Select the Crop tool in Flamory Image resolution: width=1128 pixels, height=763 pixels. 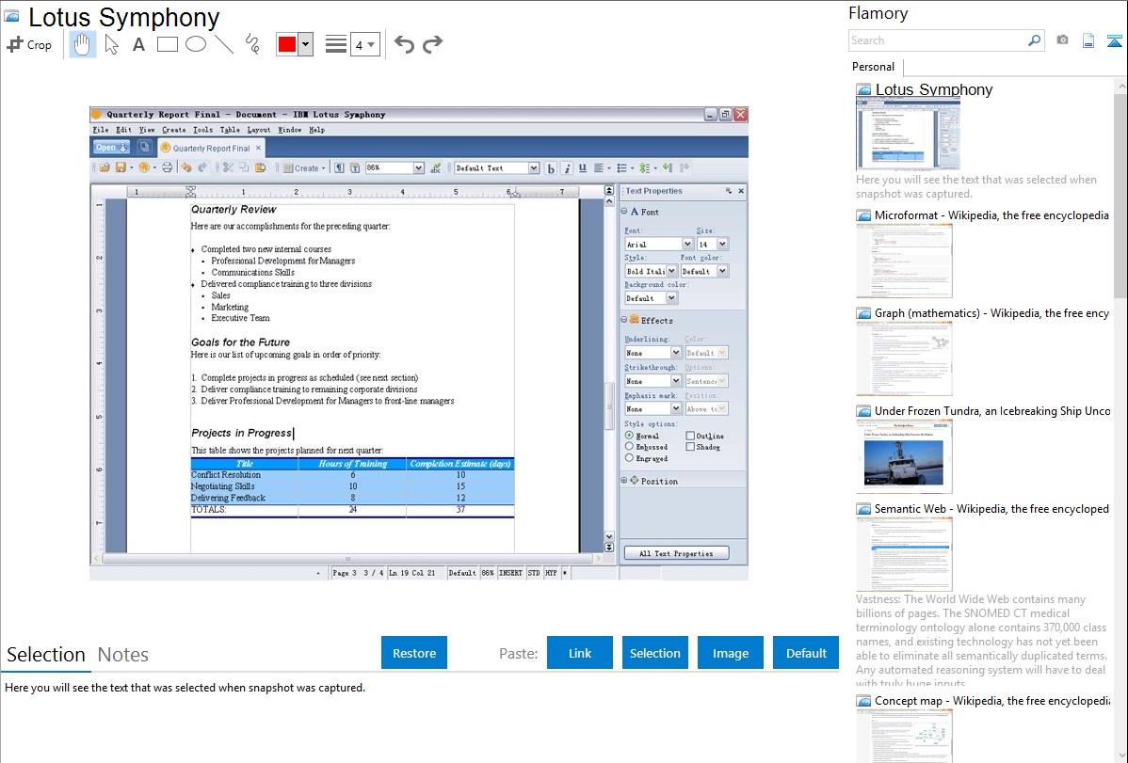click(29, 44)
